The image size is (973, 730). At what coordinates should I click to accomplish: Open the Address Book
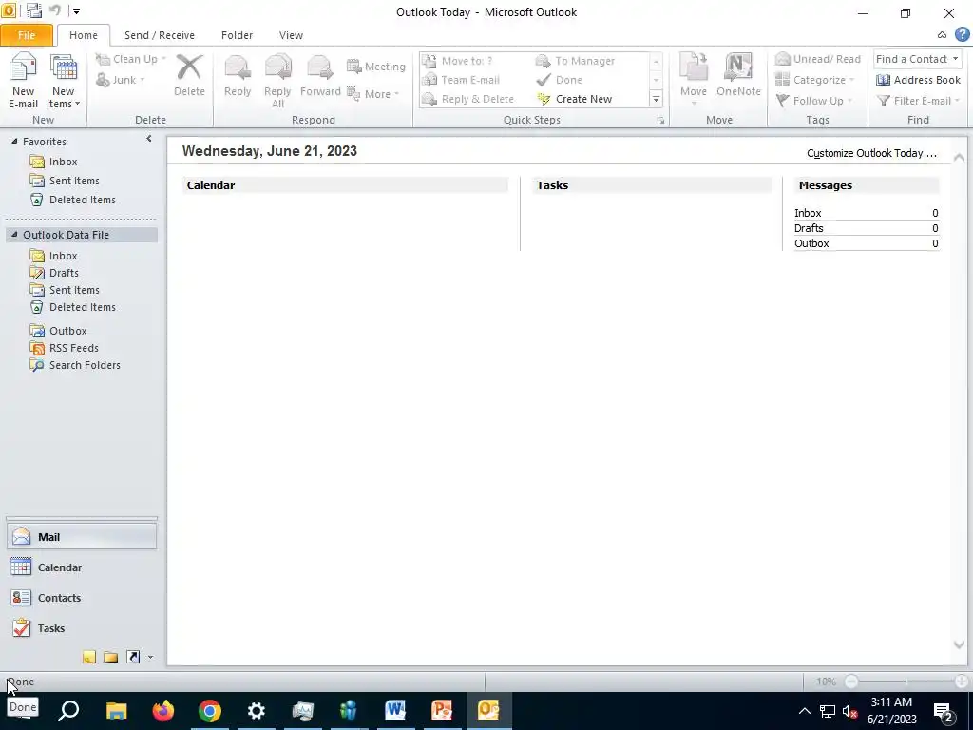point(918,80)
